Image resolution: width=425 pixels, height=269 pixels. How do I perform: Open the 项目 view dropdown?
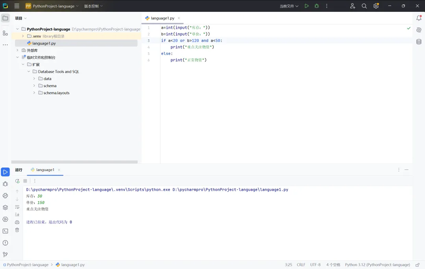click(x=21, y=18)
